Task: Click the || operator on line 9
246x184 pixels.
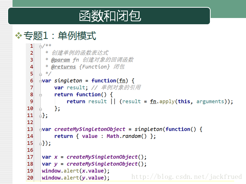Action: [x=113, y=101]
